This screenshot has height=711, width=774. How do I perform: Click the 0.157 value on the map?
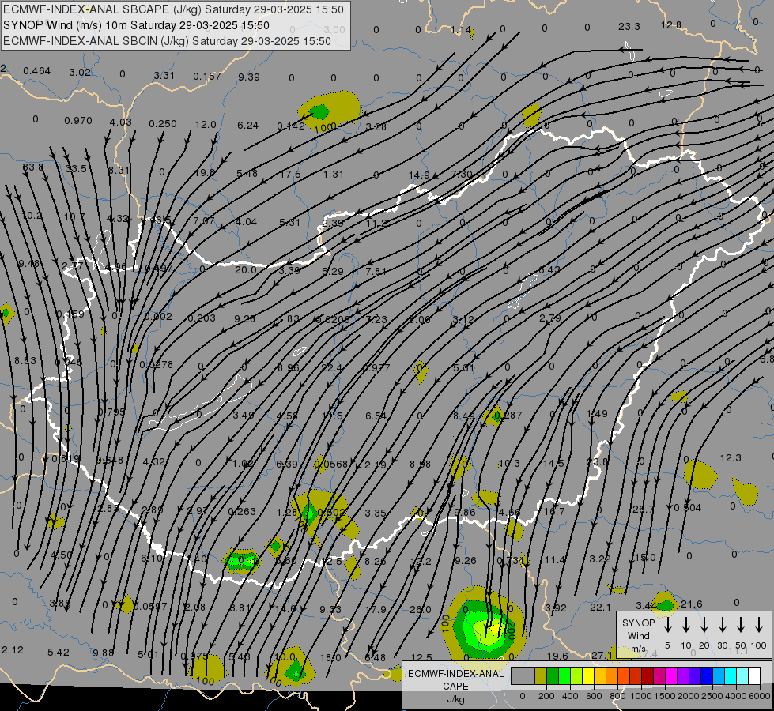pos(207,76)
